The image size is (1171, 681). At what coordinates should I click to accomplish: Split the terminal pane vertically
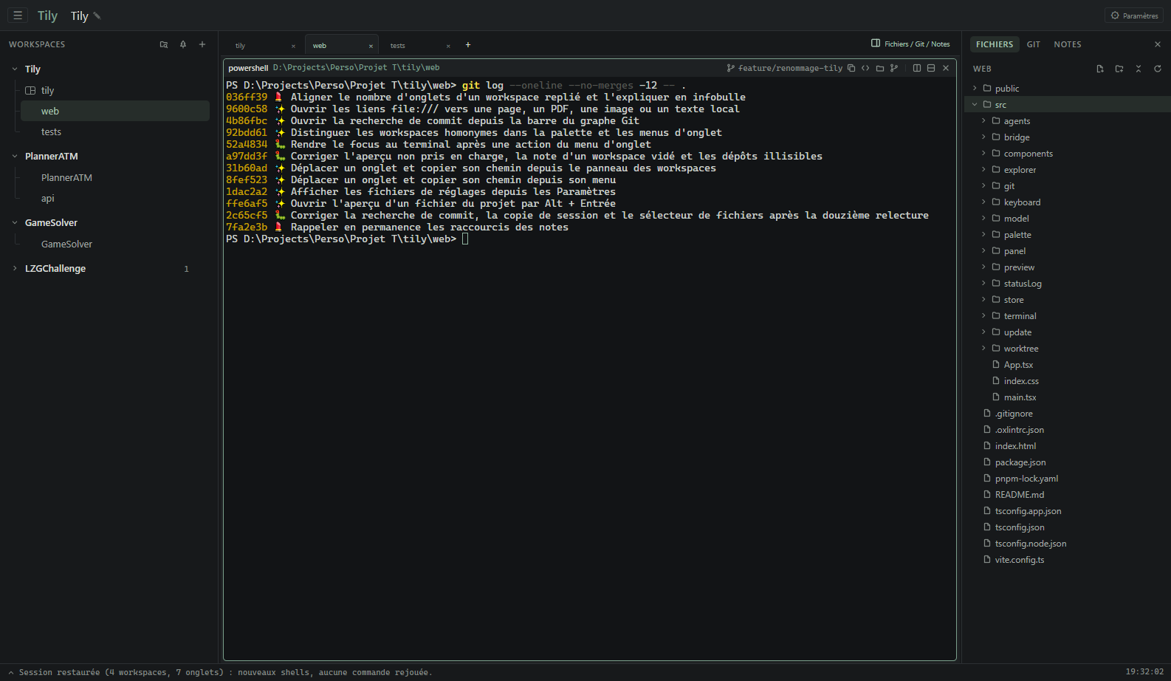click(917, 68)
